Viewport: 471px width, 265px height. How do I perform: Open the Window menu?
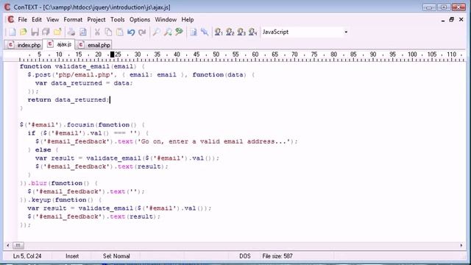[x=166, y=20]
